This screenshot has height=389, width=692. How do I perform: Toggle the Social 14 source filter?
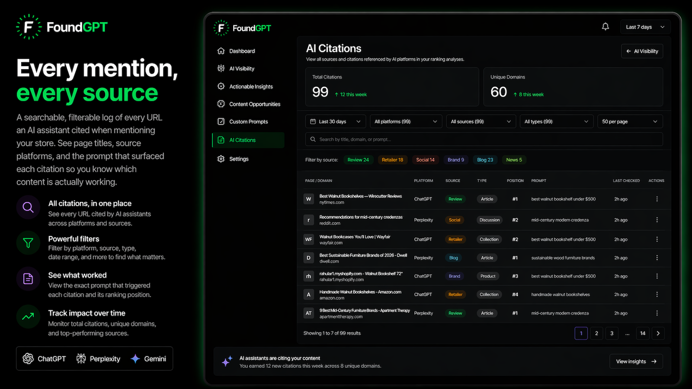(x=425, y=160)
